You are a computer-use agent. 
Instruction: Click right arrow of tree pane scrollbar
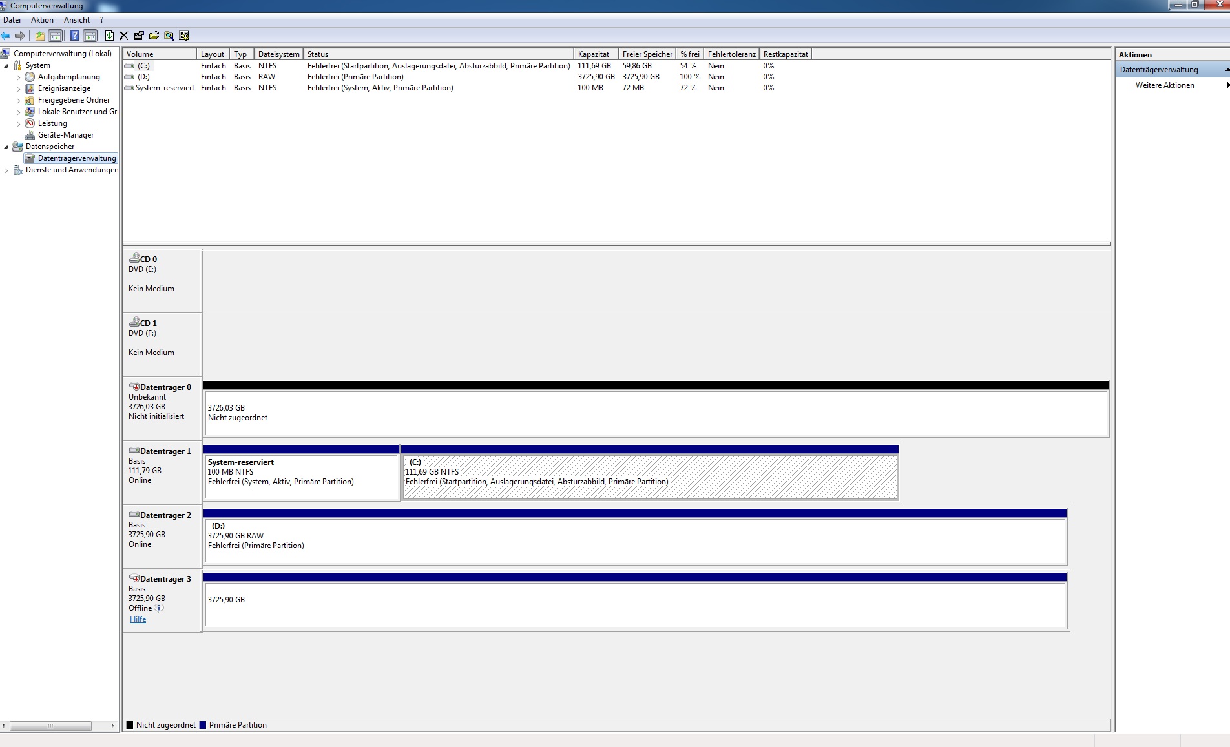click(112, 726)
